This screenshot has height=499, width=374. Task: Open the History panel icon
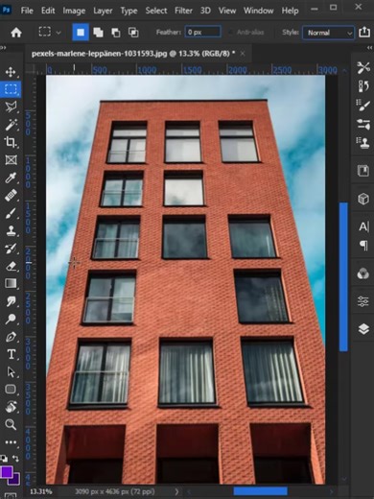[363, 86]
